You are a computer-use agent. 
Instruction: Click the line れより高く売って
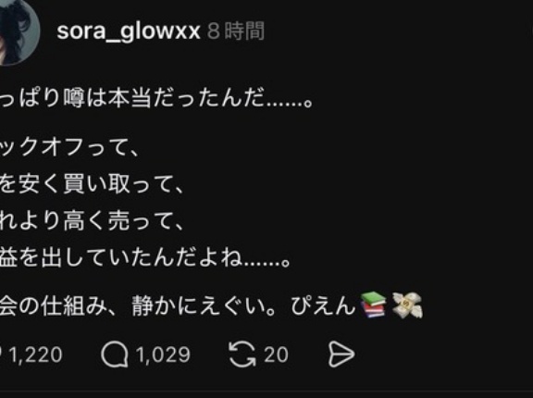[x=92, y=221]
